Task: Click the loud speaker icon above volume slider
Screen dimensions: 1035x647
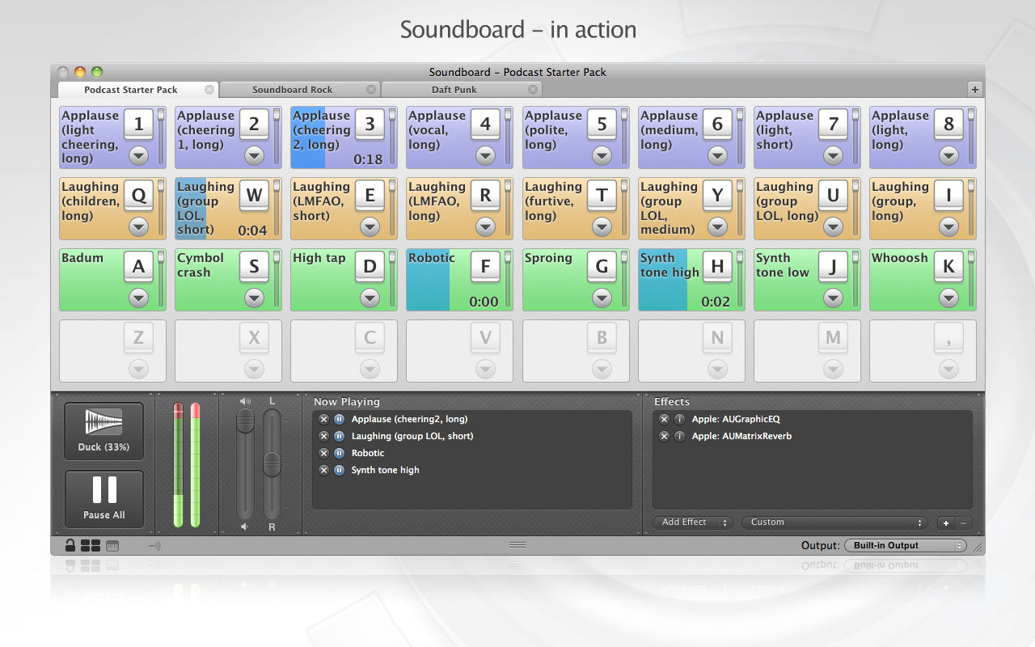Action: [245, 401]
